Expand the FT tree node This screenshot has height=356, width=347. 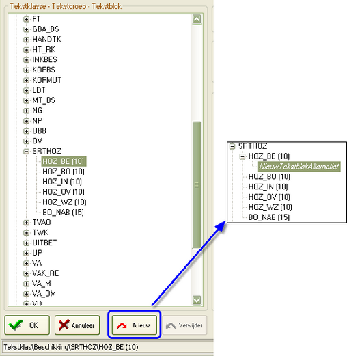pyautogui.click(x=26, y=19)
